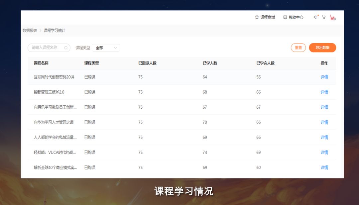Open 详情 for 腰部管理三板斧2.0
This screenshot has width=359, height=205.
click(x=324, y=92)
